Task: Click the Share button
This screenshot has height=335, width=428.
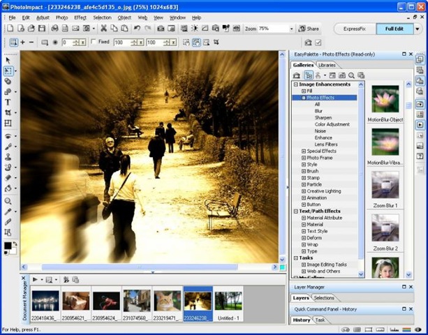Action: click(309, 29)
